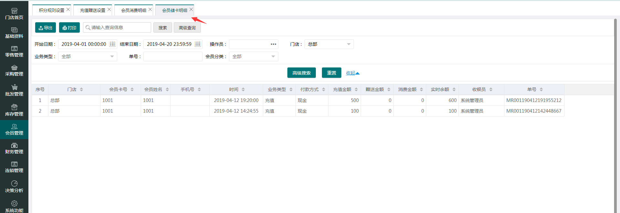Open 门店首页 in the sidebar
Viewport: 620px width, 213px height.
click(x=14, y=14)
